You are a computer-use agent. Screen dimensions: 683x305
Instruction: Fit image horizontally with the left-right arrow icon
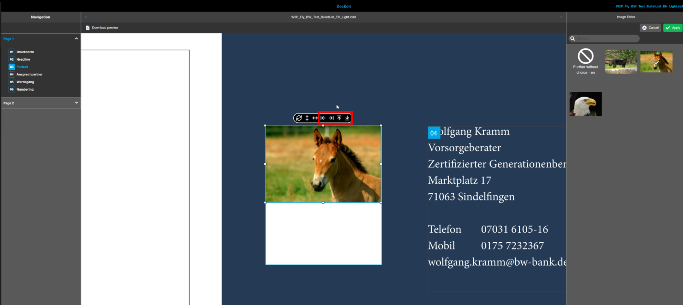click(x=315, y=118)
